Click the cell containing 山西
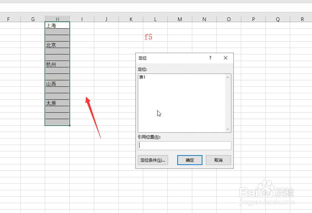 coord(57,84)
